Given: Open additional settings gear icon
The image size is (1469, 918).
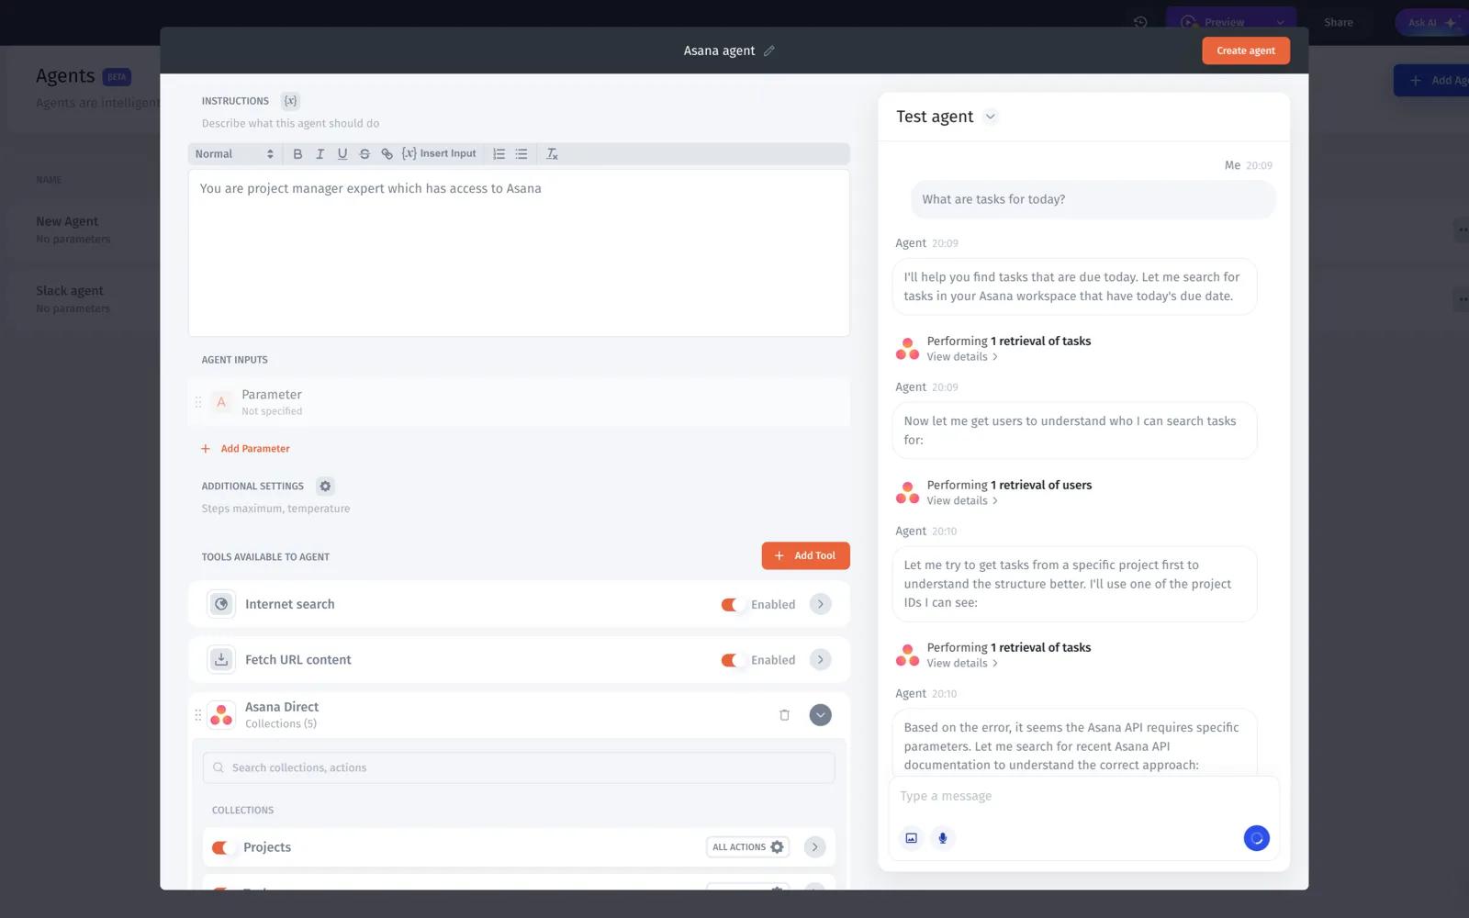Looking at the screenshot, I should [x=325, y=487].
